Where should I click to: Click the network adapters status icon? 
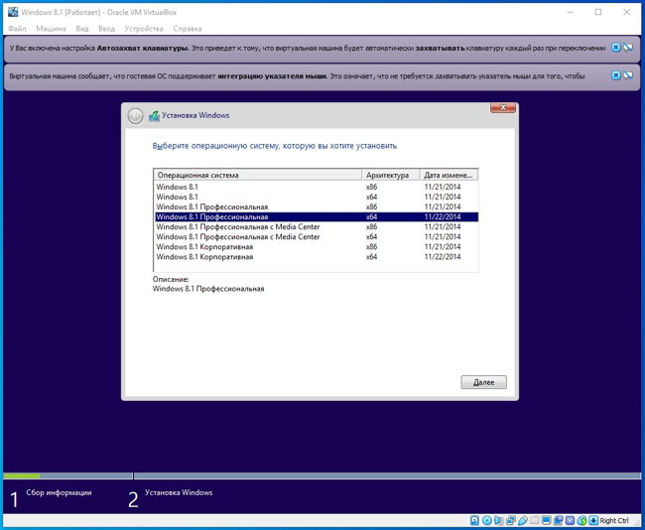[511, 520]
